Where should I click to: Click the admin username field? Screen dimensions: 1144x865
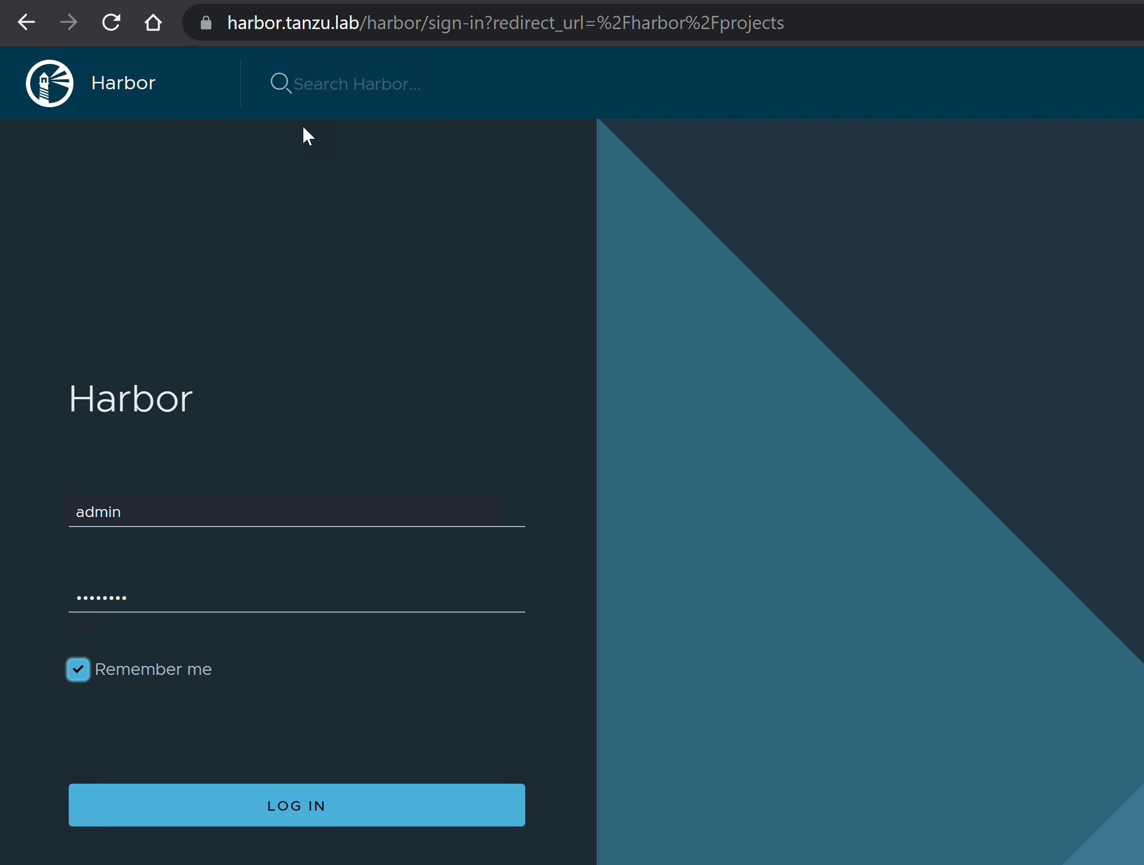296,512
